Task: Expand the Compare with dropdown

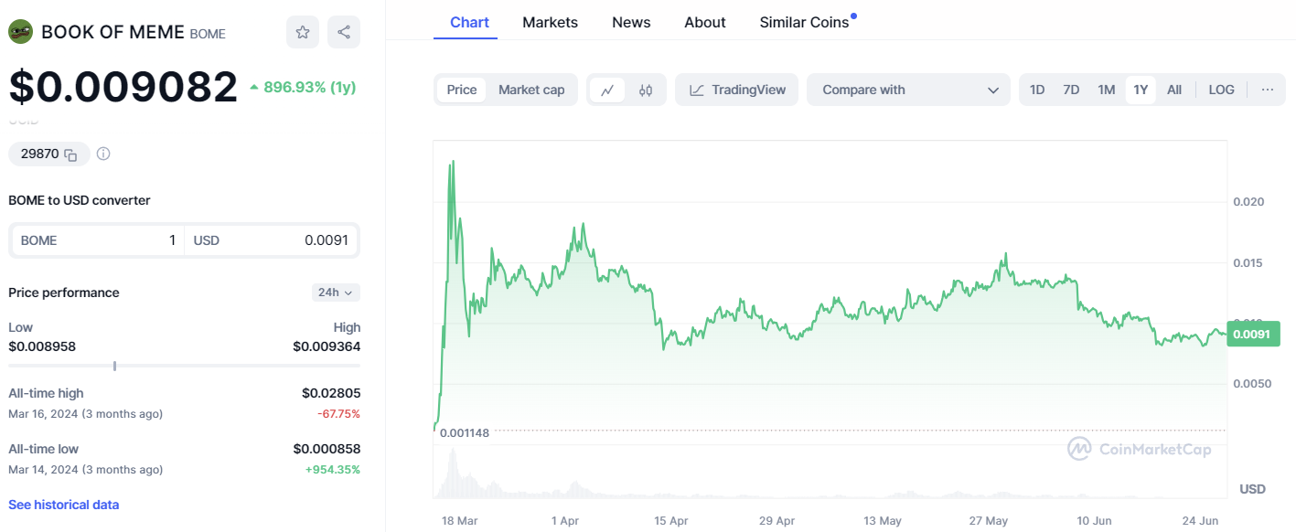Action: tap(908, 90)
